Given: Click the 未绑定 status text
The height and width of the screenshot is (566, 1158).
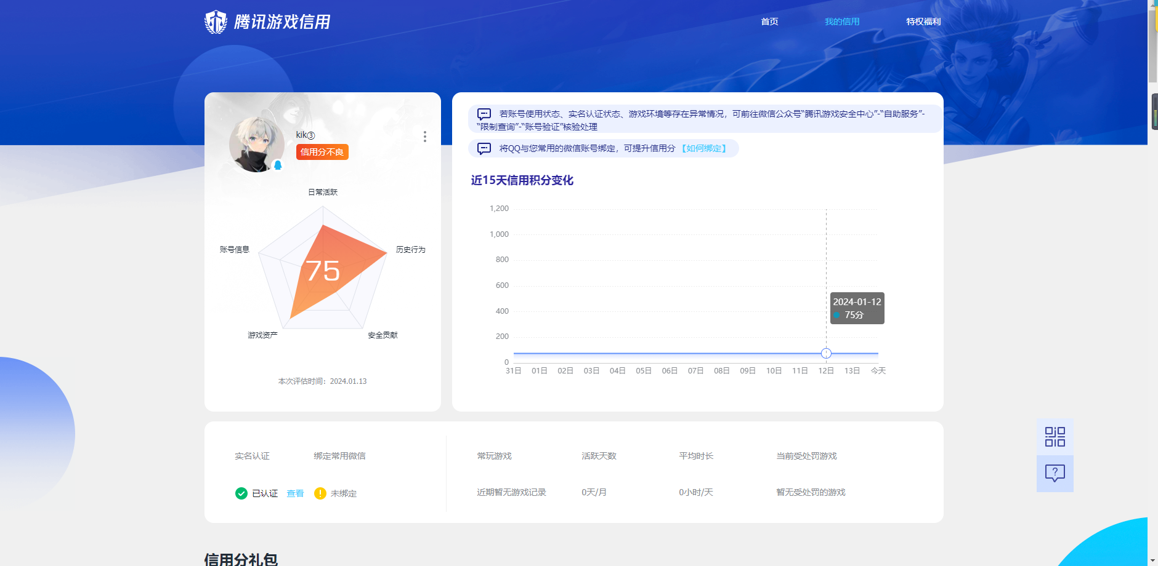Looking at the screenshot, I should click(x=344, y=493).
